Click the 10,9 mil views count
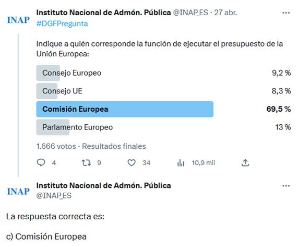This screenshot has height=247, width=298. point(204,163)
